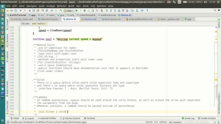The image size is (221, 124).
Task: Open the Logcat tool window
Action: (28, 118)
